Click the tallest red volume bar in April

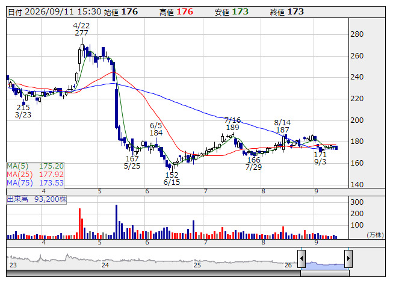(x=79, y=223)
